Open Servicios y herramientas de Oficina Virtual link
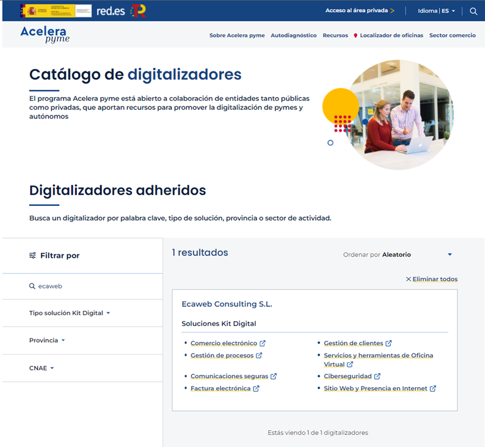 378,360
